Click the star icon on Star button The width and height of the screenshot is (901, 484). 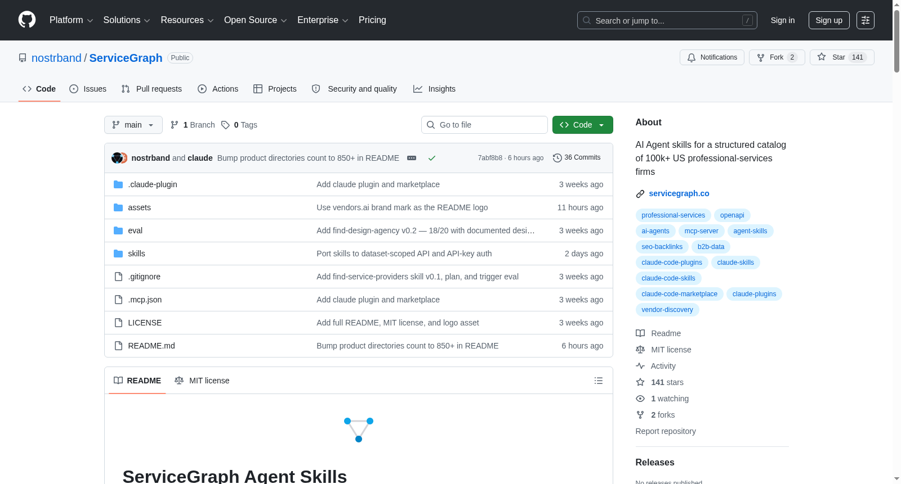coord(822,57)
